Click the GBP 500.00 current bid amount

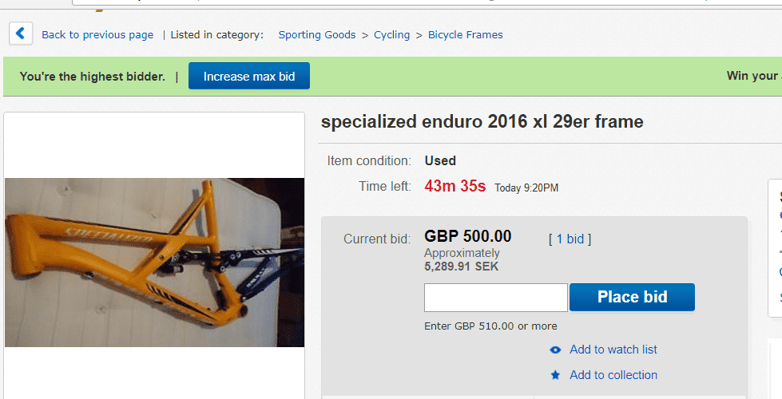coord(468,237)
